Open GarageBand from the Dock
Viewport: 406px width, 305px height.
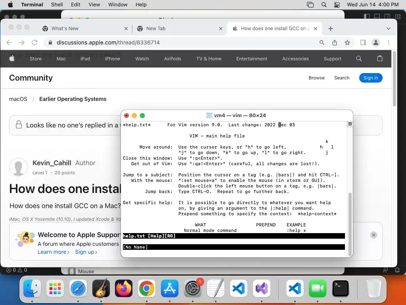coord(101,288)
